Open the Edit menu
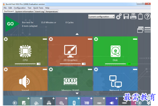The image size is (158, 106). 10,8
